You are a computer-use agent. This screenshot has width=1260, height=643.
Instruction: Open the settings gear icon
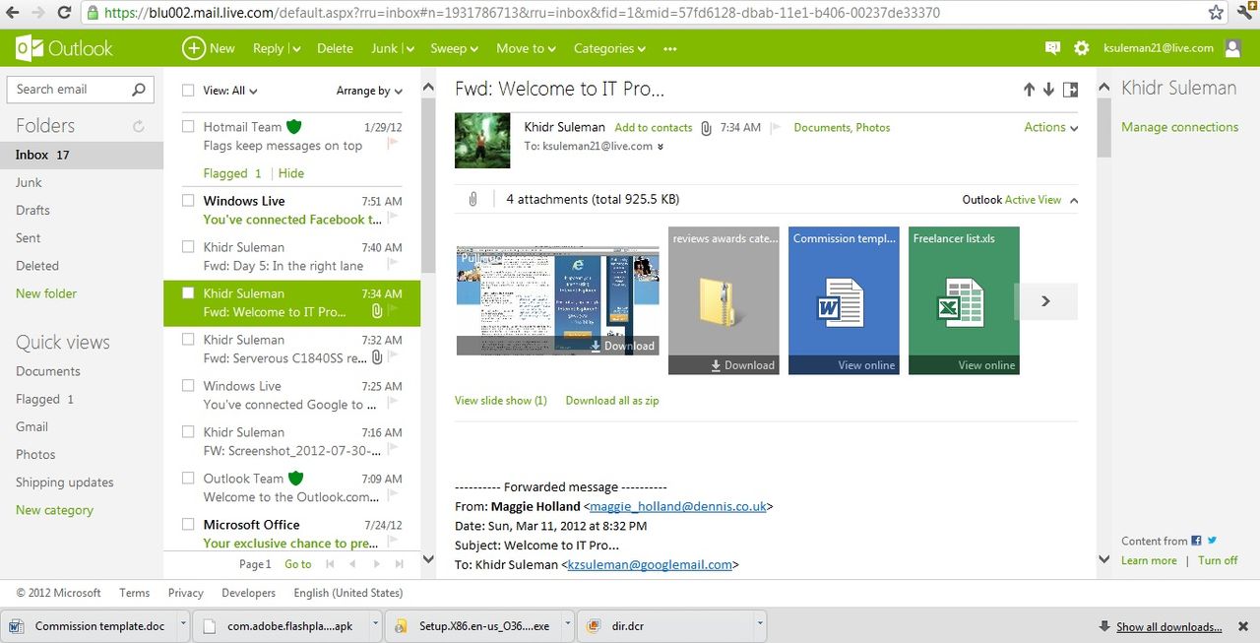(1082, 48)
